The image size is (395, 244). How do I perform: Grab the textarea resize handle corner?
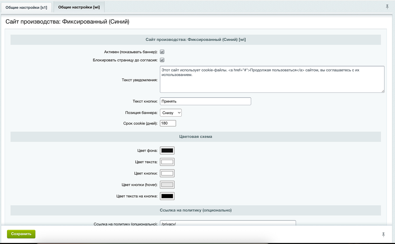(x=383, y=91)
